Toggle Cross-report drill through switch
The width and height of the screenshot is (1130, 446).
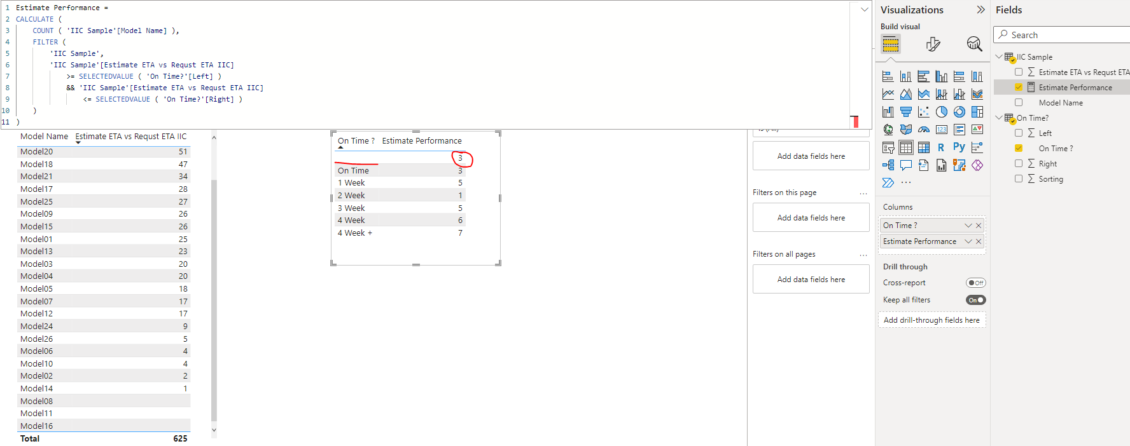click(x=975, y=283)
